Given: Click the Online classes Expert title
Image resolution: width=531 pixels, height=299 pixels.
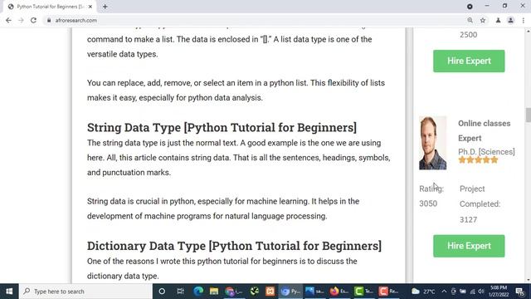Looking at the screenshot, I should coord(485,130).
